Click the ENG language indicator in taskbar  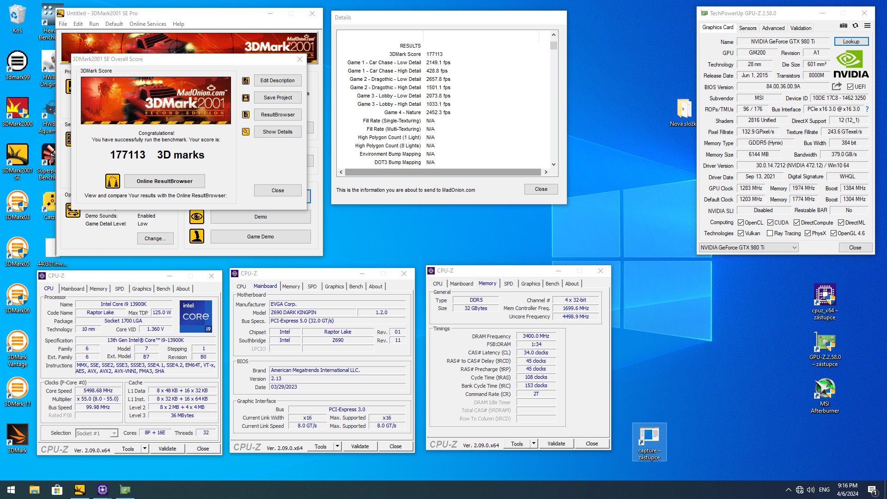[x=824, y=490]
